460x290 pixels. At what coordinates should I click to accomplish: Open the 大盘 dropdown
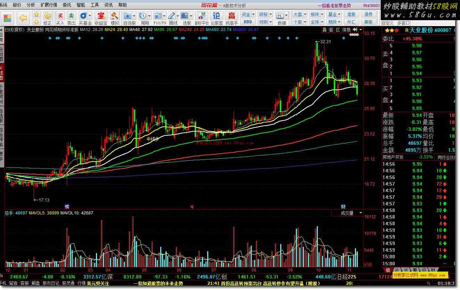coord(299,14)
